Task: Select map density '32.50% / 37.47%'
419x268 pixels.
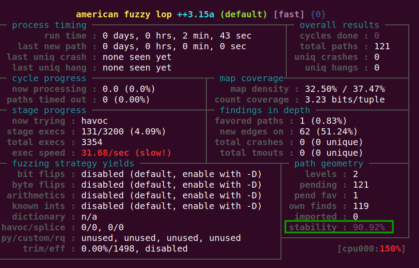Action: [345, 89]
